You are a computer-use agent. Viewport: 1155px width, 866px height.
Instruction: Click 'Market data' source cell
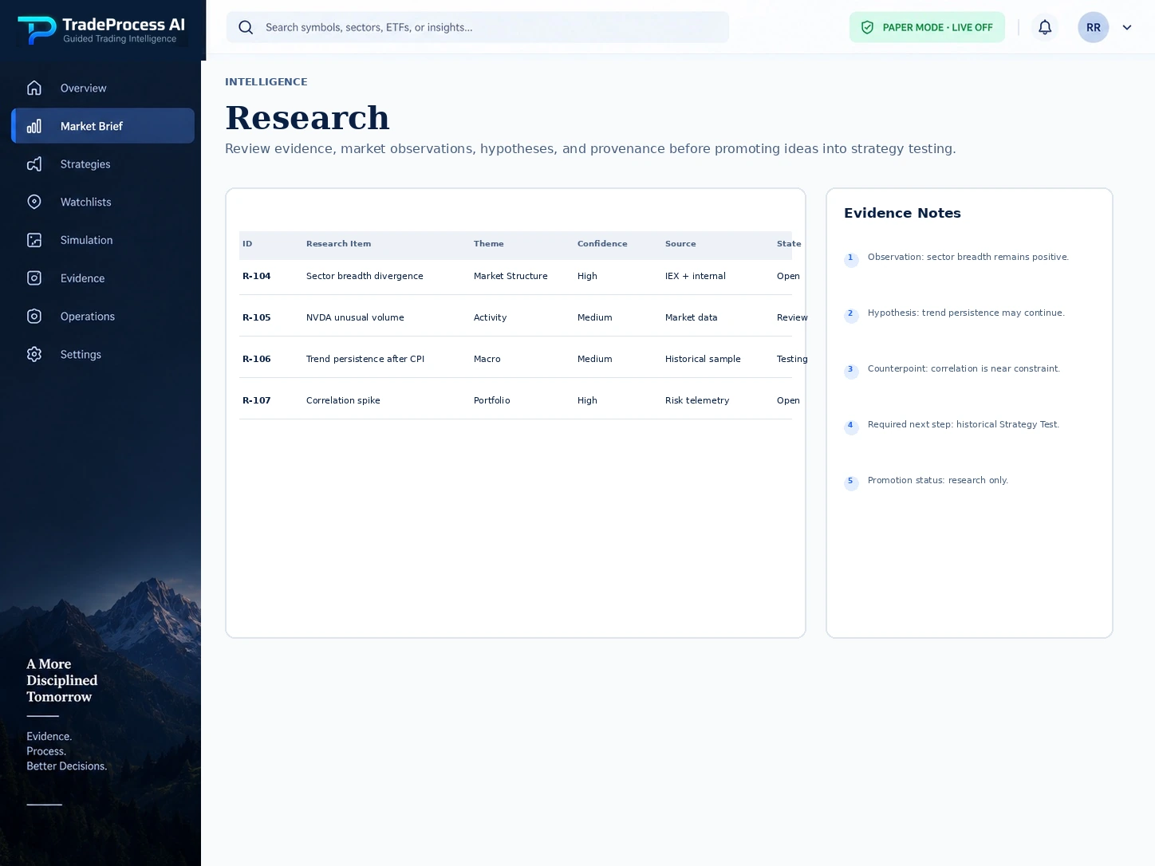click(692, 317)
